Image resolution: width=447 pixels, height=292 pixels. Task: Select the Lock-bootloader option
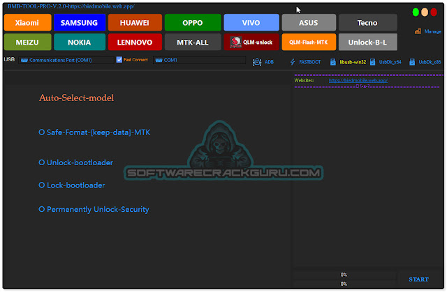click(x=72, y=185)
